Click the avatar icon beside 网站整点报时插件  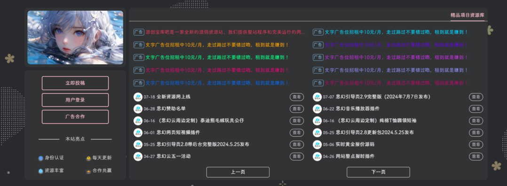click(317, 156)
